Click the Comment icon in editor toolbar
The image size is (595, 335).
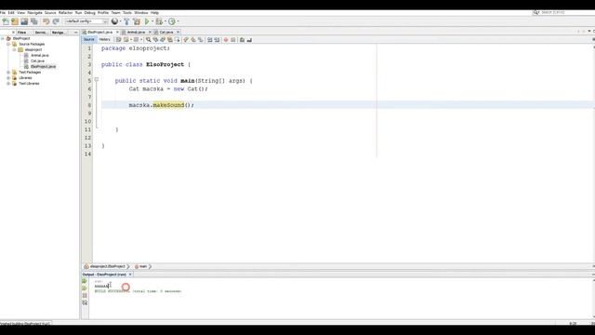click(x=242, y=39)
